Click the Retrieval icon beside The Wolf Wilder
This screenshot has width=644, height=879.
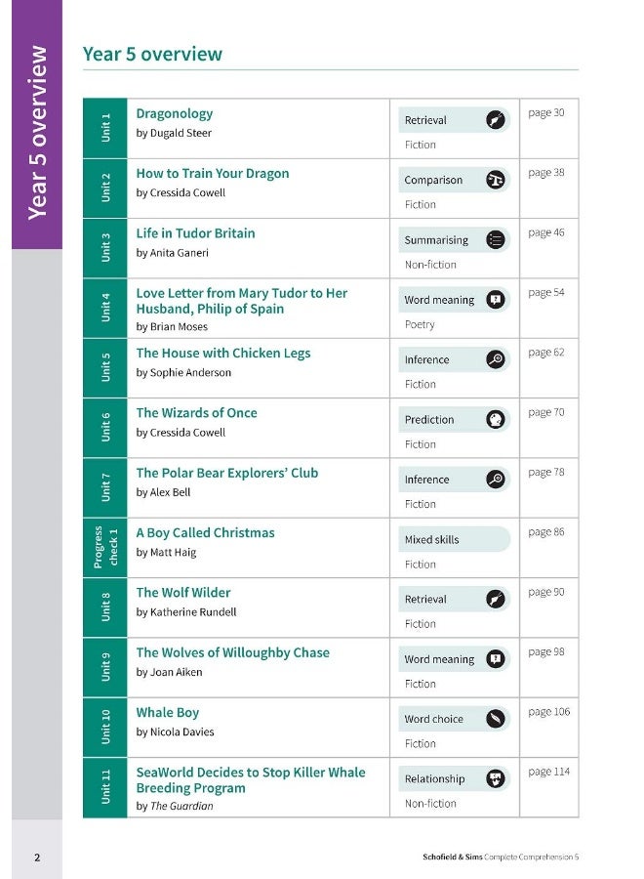coord(497,600)
